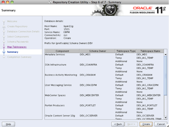Click the Create button
169x127 pixels.
pos(146,124)
